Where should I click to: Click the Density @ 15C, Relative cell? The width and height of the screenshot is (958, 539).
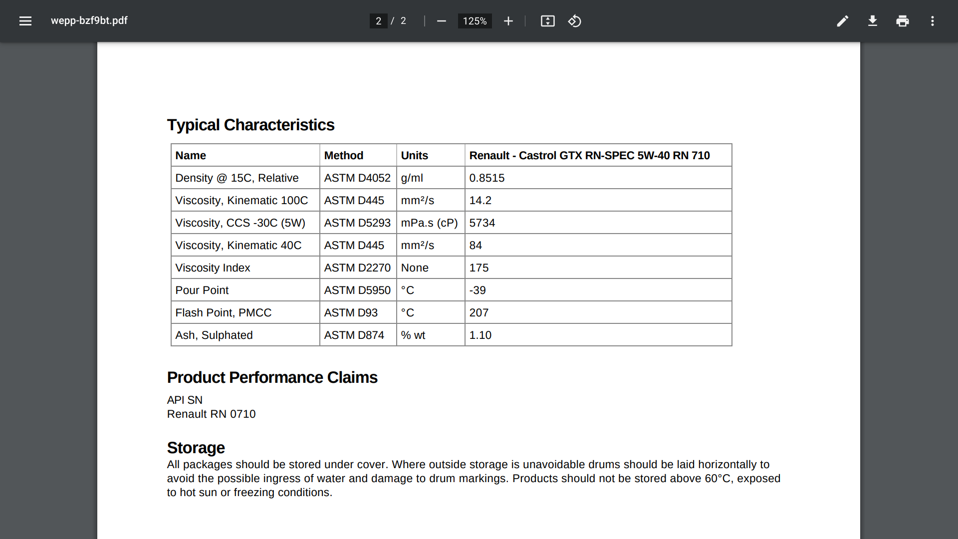click(237, 178)
